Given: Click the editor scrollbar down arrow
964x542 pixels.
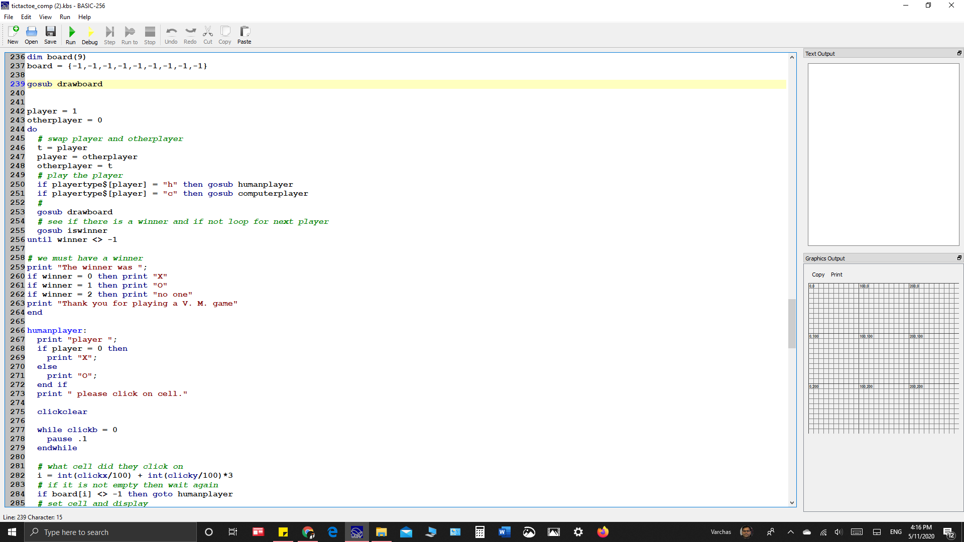Looking at the screenshot, I should (x=792, y=502).
